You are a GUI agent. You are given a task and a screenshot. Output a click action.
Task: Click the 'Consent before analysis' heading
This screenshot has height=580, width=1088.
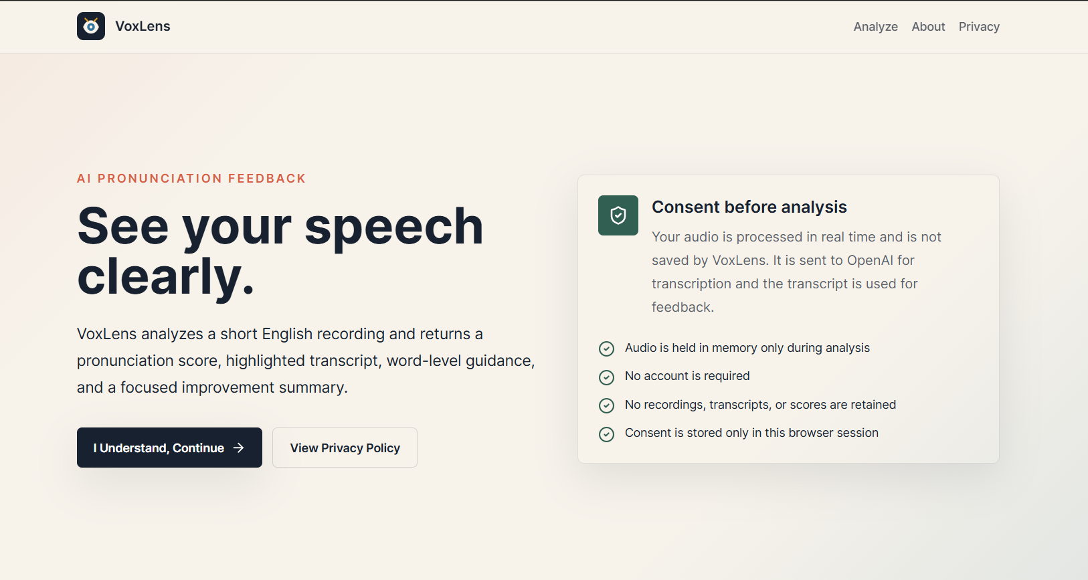coord(749,207)
